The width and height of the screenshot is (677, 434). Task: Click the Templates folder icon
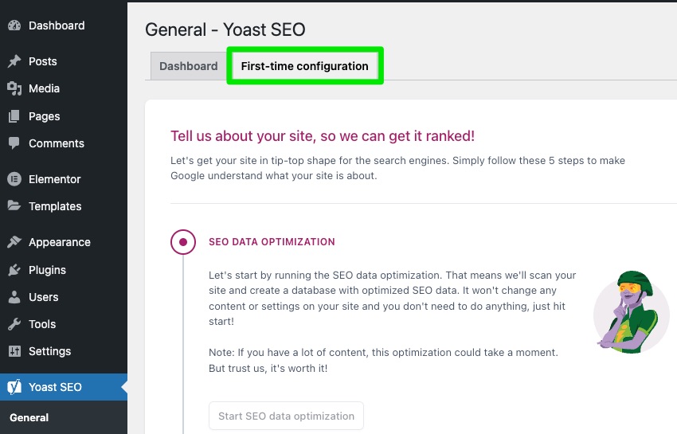[14, 205]
